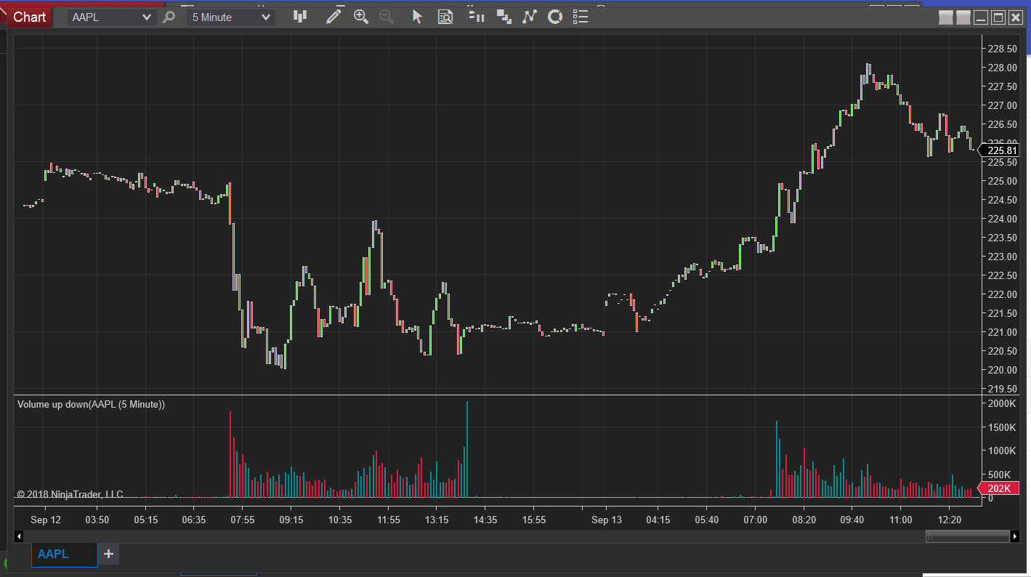Viewport: 1031px width, 577px height.
Task: Open the Indicators dialog
Action: tap(530, 17)
